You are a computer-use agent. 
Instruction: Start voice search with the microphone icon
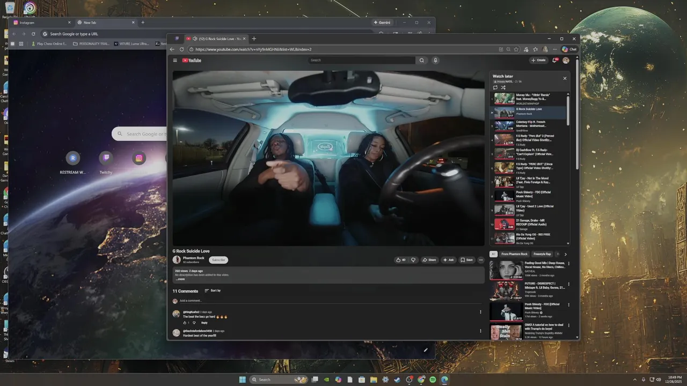point(435,60)
